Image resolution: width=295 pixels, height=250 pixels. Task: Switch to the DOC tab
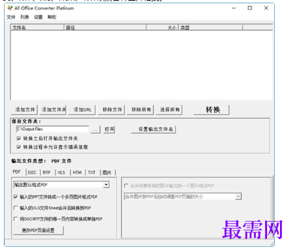coord(32,173)
